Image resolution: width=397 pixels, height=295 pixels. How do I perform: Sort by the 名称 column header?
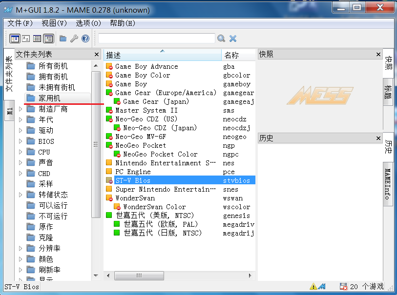(x=238, y=55)
